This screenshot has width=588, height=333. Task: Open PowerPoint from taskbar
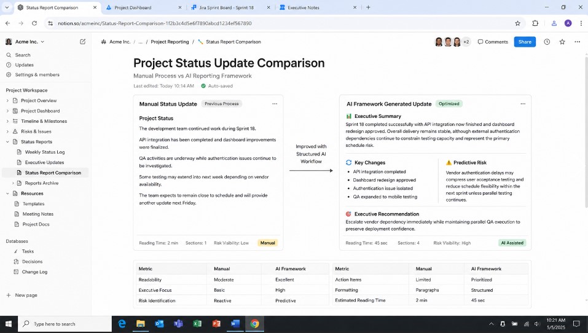(216, 324)
